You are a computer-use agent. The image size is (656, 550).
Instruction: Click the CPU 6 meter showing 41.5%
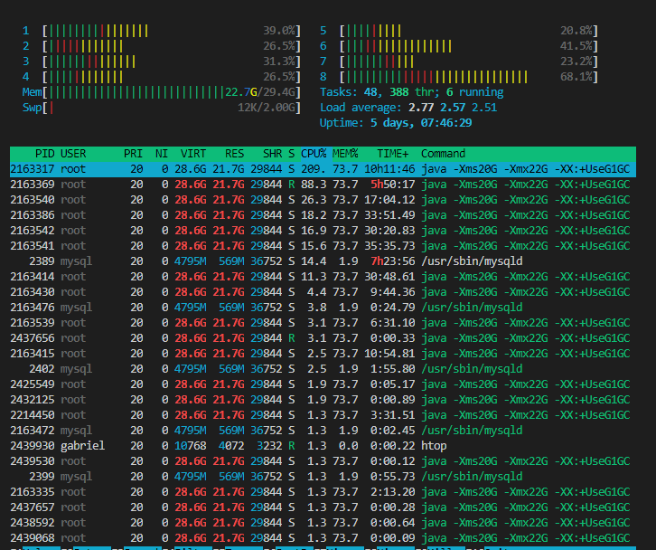pos(459,46)
